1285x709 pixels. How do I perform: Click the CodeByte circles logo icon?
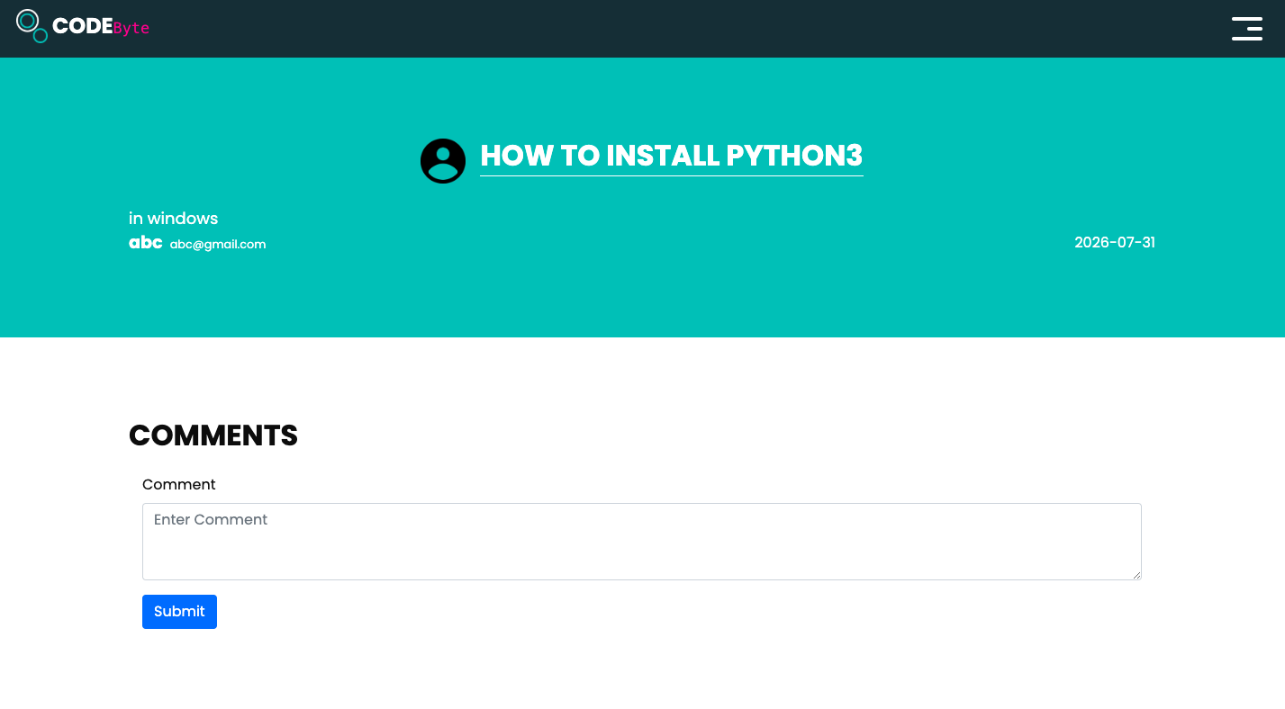pos(32,26)
